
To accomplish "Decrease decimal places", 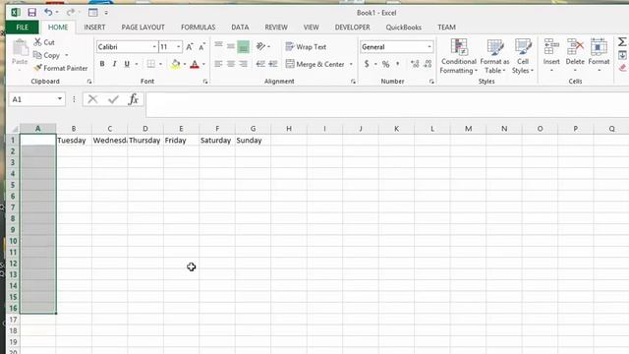I will pos(428,64).
